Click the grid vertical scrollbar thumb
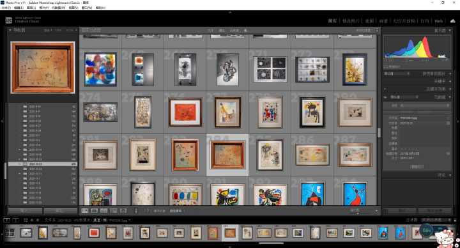This screenshot has height=248, width=460. (379, 132)
